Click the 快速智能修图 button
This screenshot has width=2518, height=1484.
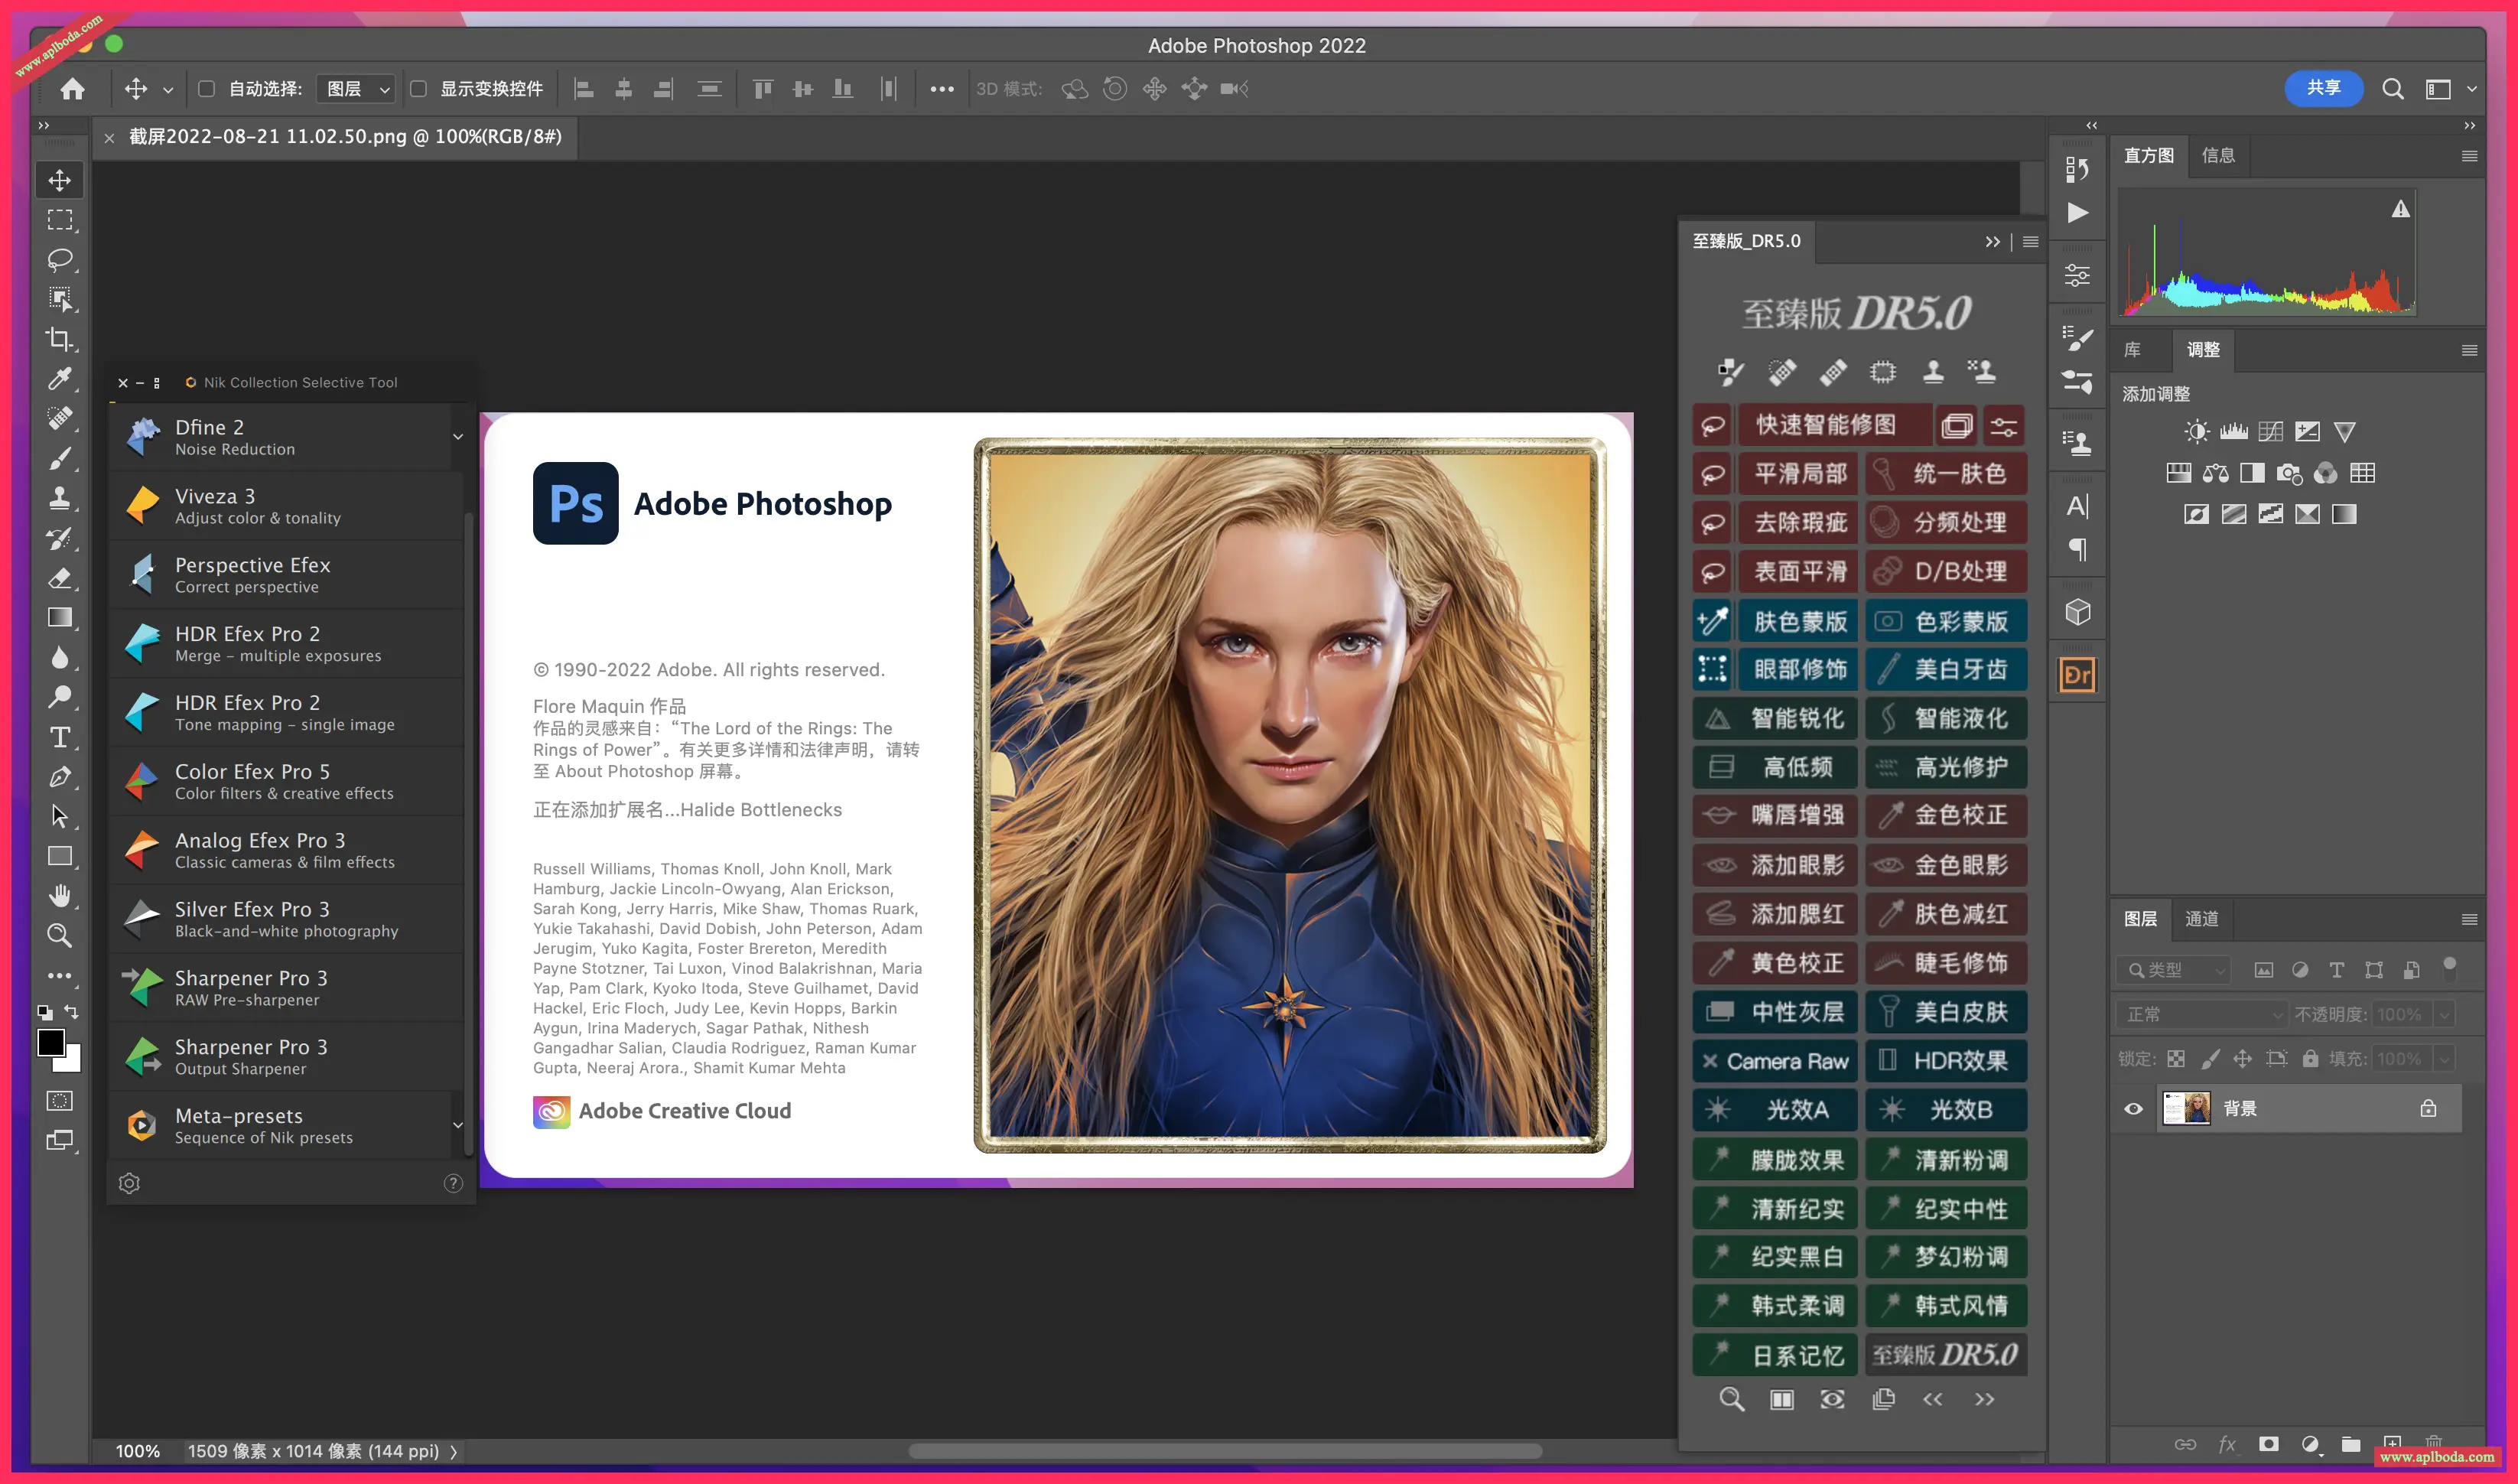click(1825, 425)
